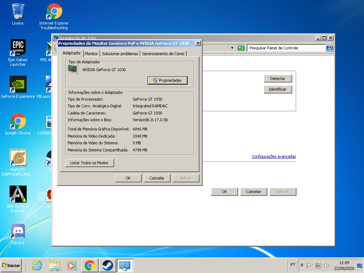Focus Pesquisar Painel de Controle search field
This screenshot has height=273, width=364.
pyautogui.click(x=286, y=48)
